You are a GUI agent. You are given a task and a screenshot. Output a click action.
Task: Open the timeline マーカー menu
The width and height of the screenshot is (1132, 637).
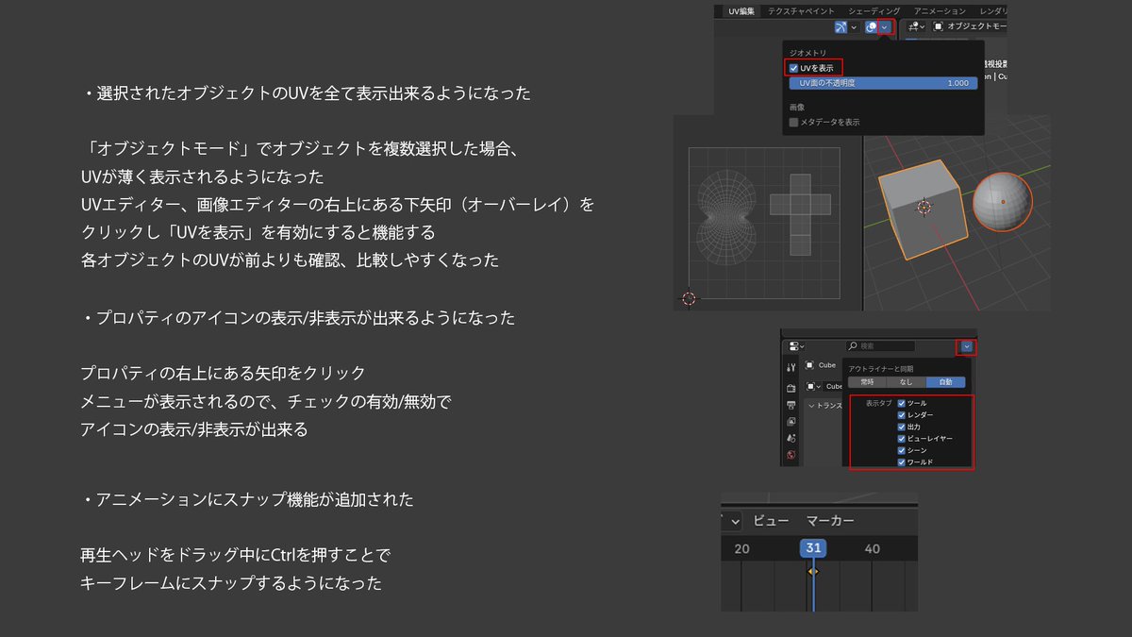point(830,521)
